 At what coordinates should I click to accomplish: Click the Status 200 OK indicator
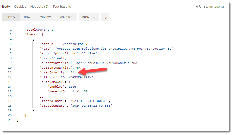[x=214, y=7]
